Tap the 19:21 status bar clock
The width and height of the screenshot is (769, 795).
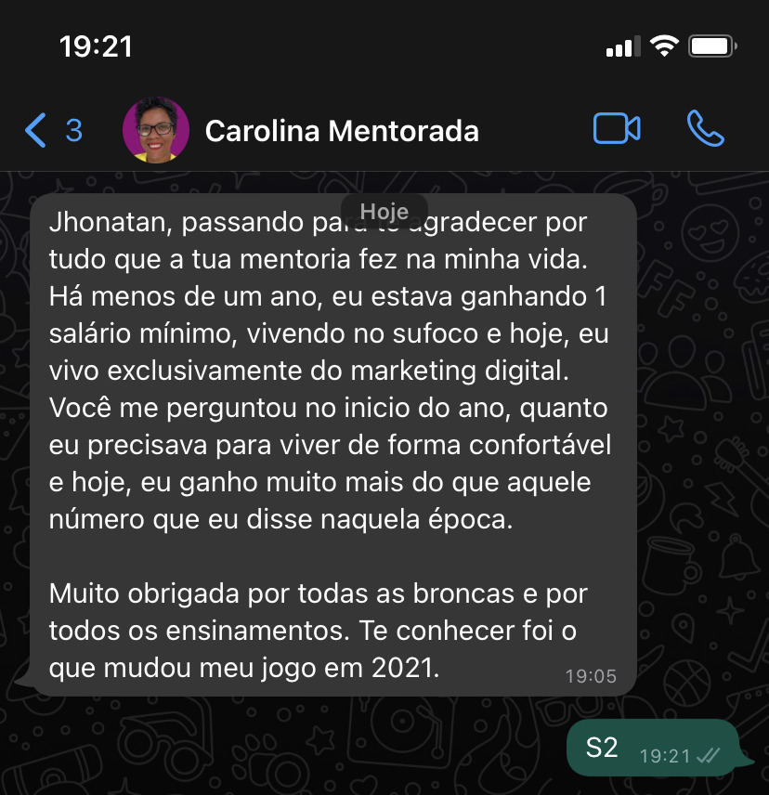(x=96, y=46)
